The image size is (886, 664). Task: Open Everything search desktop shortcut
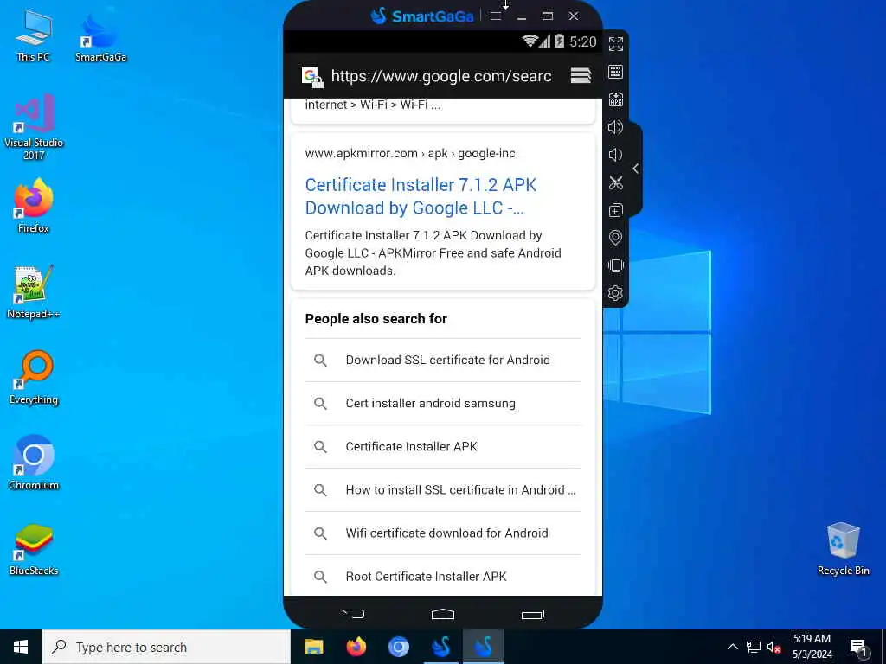point(34,378)
